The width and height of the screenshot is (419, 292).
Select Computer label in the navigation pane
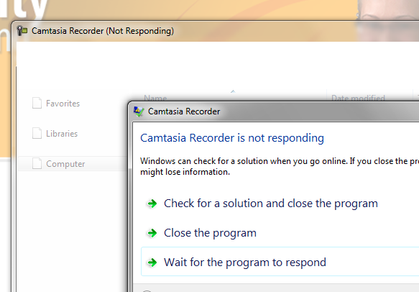[65, 164]
